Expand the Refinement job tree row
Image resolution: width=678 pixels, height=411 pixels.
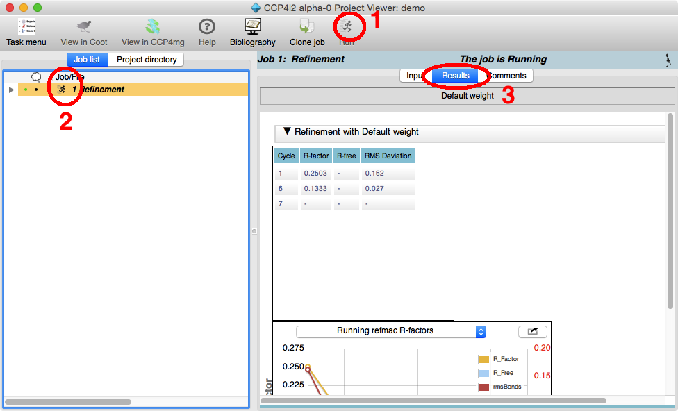[x=11, y=90]
